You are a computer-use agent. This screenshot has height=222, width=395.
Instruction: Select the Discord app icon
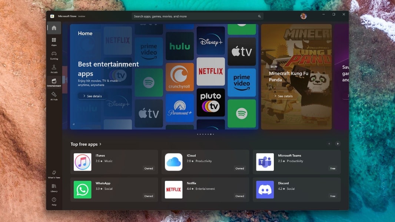tap(265, 189)
